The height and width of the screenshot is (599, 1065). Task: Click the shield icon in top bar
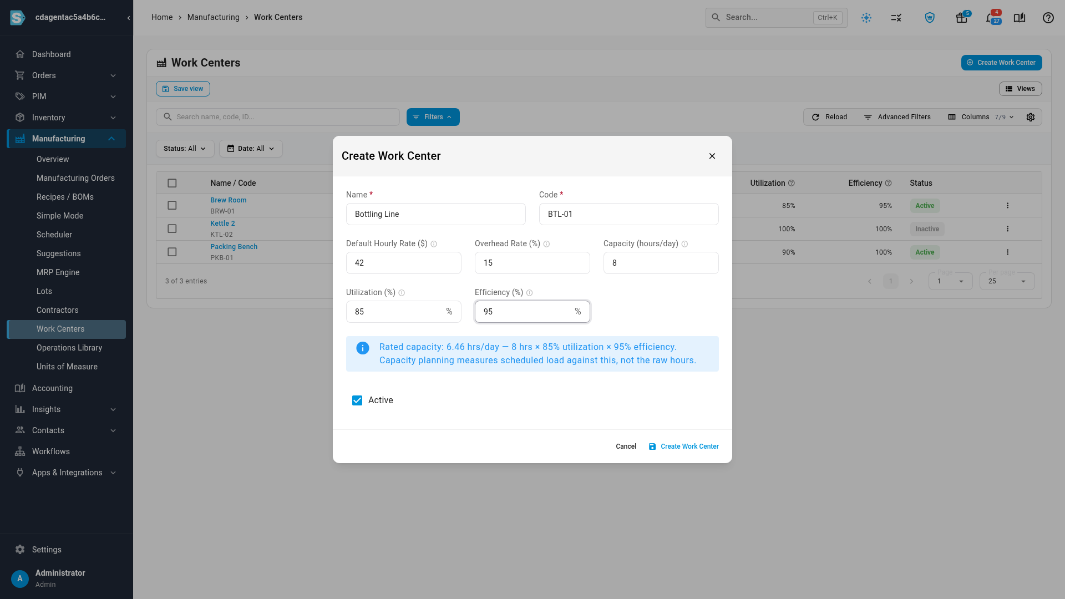point(930,18)
